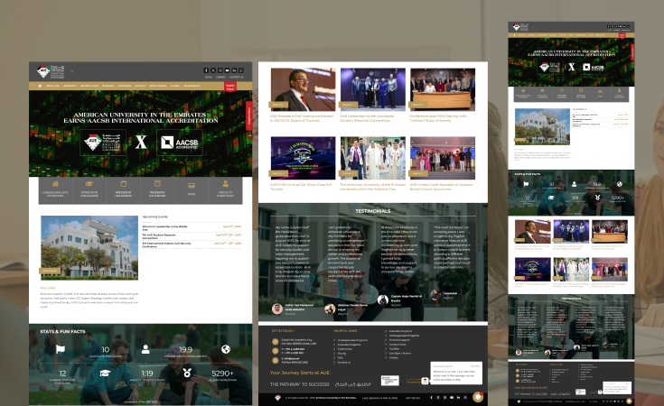Open Financial Support in footer links

tap(399, 340)
